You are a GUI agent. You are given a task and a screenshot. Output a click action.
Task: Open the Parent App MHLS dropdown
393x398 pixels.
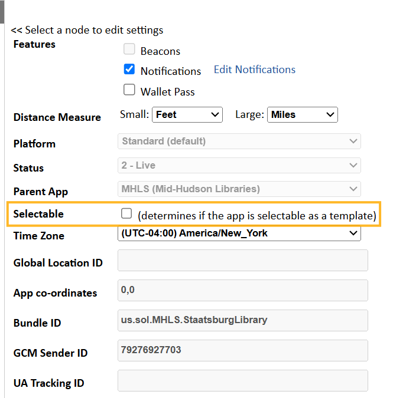(x=239, y=189)
